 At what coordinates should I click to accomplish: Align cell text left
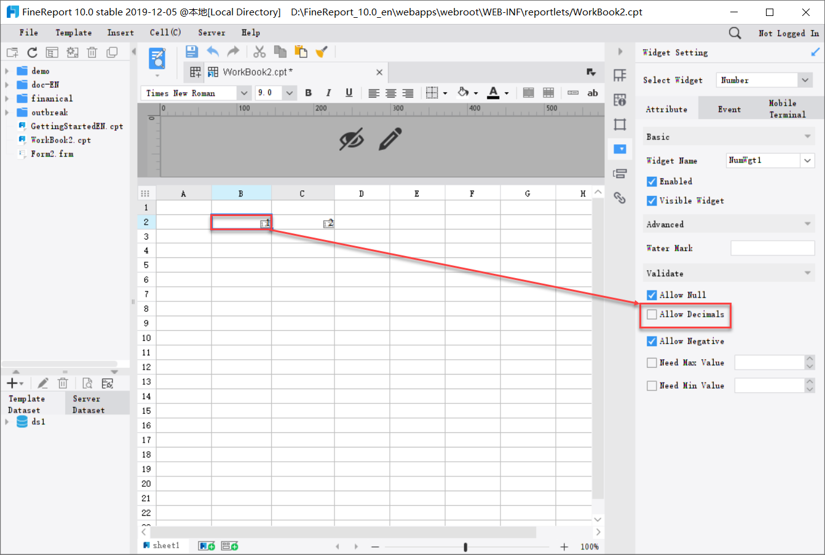374,93
